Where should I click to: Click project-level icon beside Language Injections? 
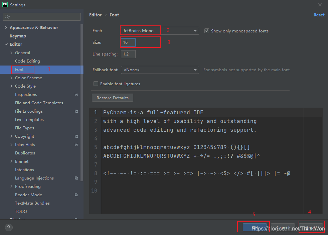76,178
